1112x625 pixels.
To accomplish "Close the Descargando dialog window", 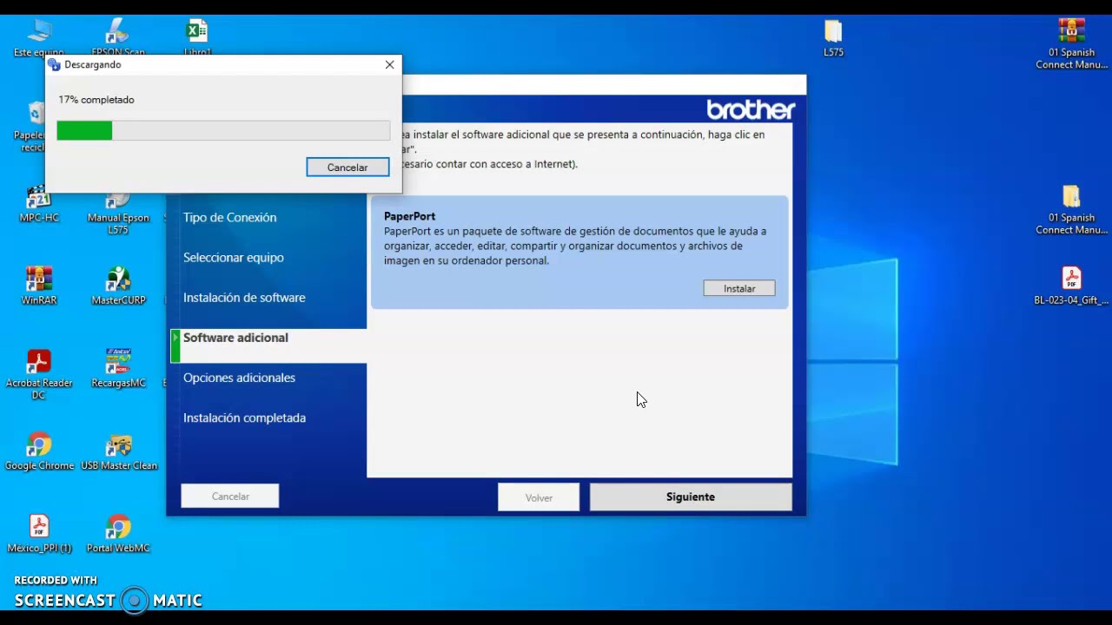I will (389, 65).
